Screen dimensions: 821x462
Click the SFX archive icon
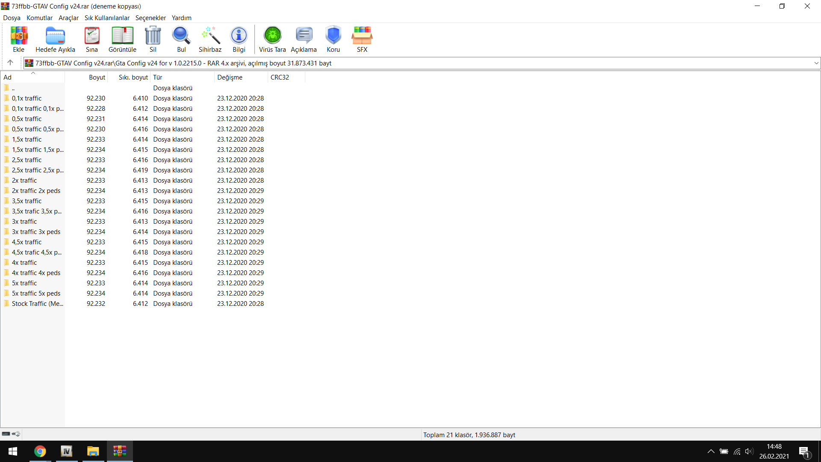tap(362, 36)
